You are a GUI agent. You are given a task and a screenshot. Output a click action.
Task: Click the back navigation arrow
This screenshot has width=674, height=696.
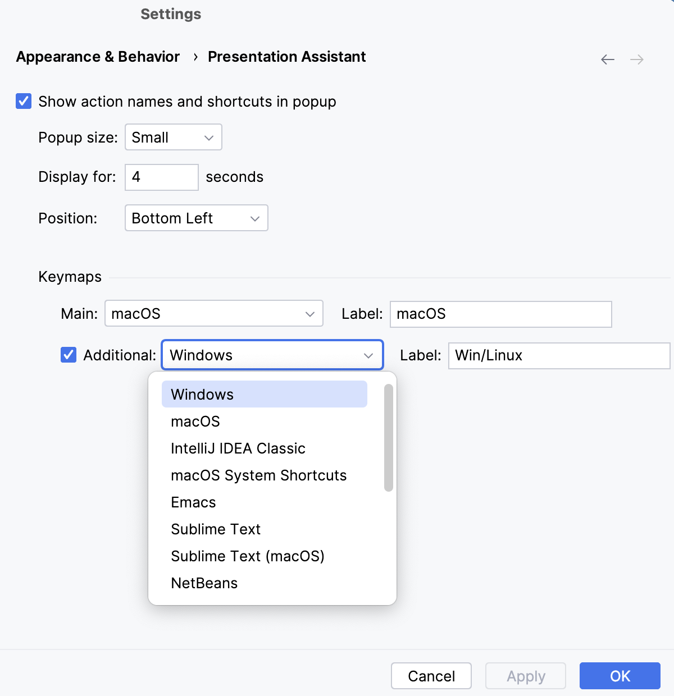click(x=607, y=59)
